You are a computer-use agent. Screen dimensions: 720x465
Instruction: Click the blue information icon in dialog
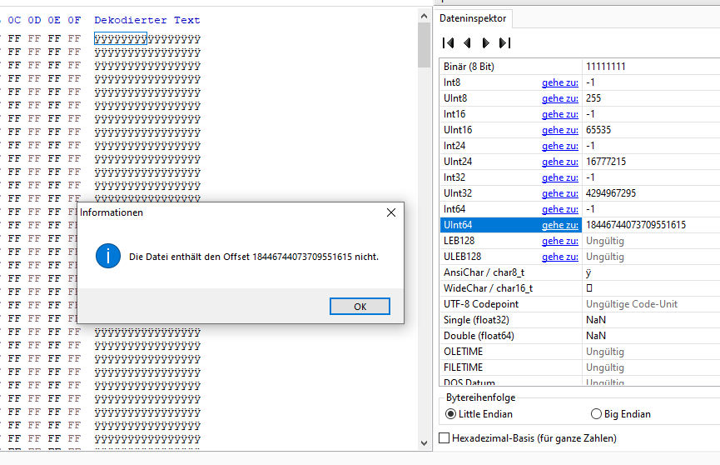[x=108, y=256]
